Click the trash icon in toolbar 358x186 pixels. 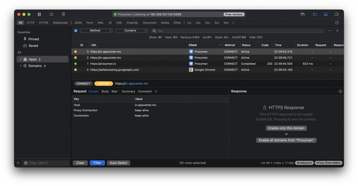(x=64, y=14)
